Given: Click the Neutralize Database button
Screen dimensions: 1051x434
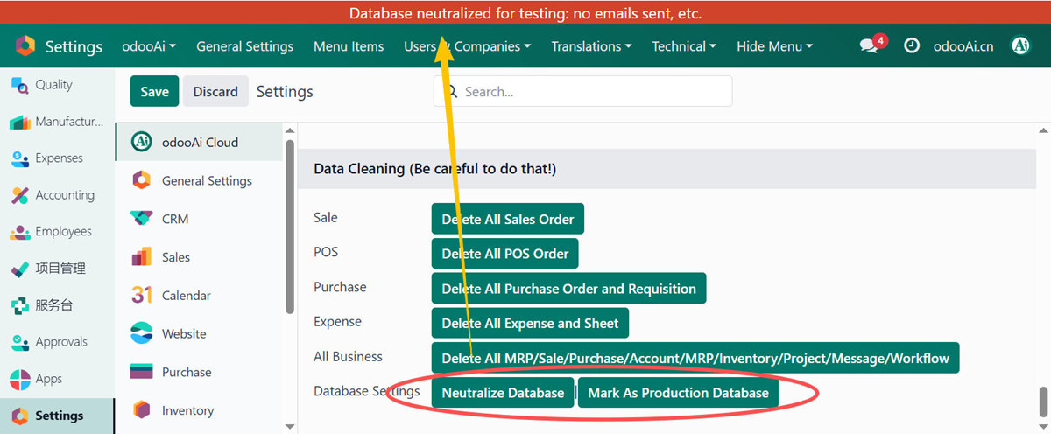Looking at the screenshot, I should coord(503,393).
